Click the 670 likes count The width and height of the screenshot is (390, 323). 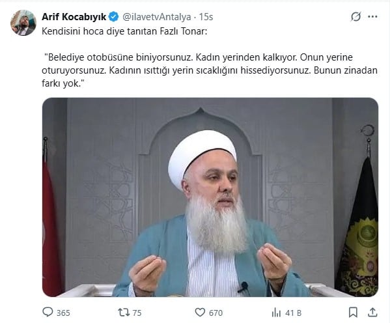pyautogui.click(x=216, y=313)
